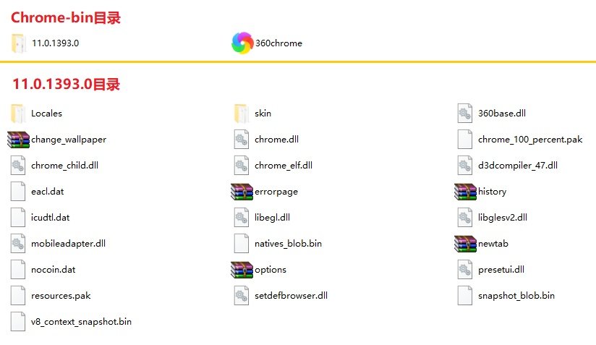Click the newtab archive icon
The height and width of the screenshot is (345, 596).
coord(465,244)
